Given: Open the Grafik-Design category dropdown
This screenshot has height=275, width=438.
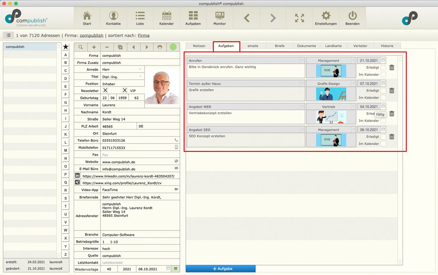Looking at the screenshot, I should [x=354, y=83].
